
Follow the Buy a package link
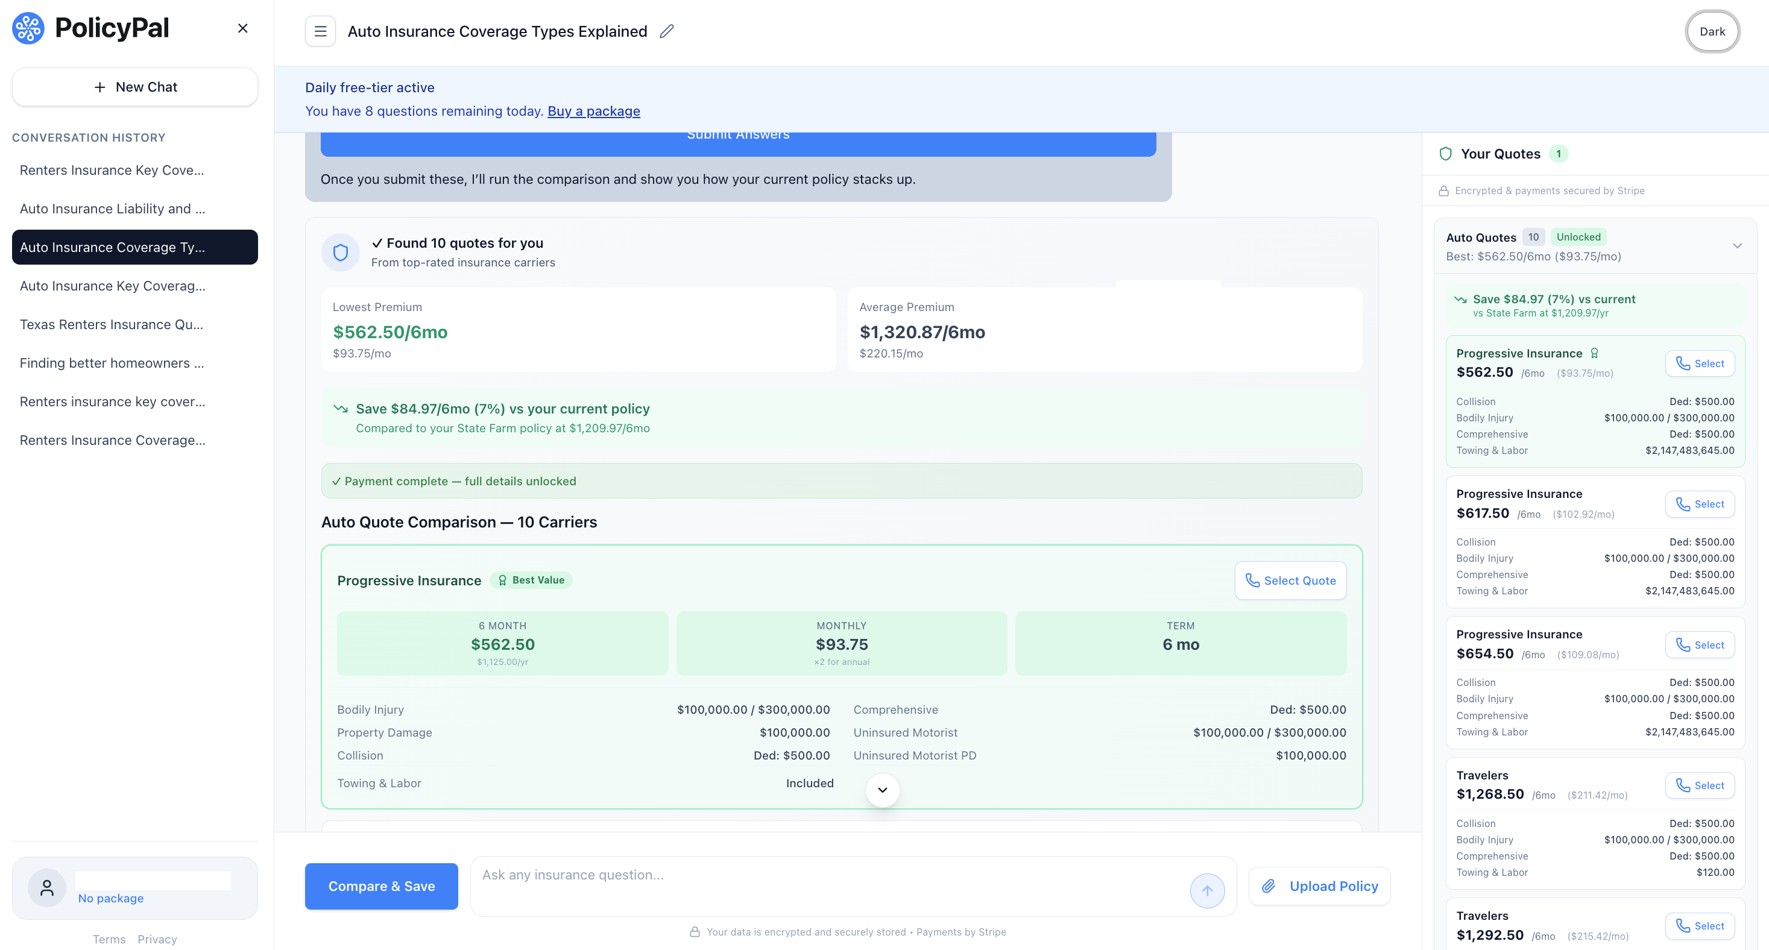593,111
